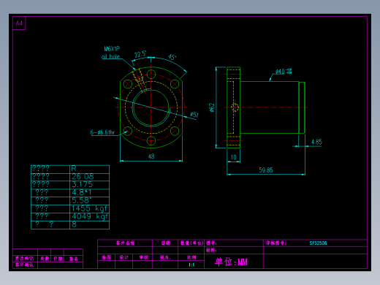This screenshot has height=285, width=380.
Task: Select the 更改标记 revision cell
Action: coord(24,259)
